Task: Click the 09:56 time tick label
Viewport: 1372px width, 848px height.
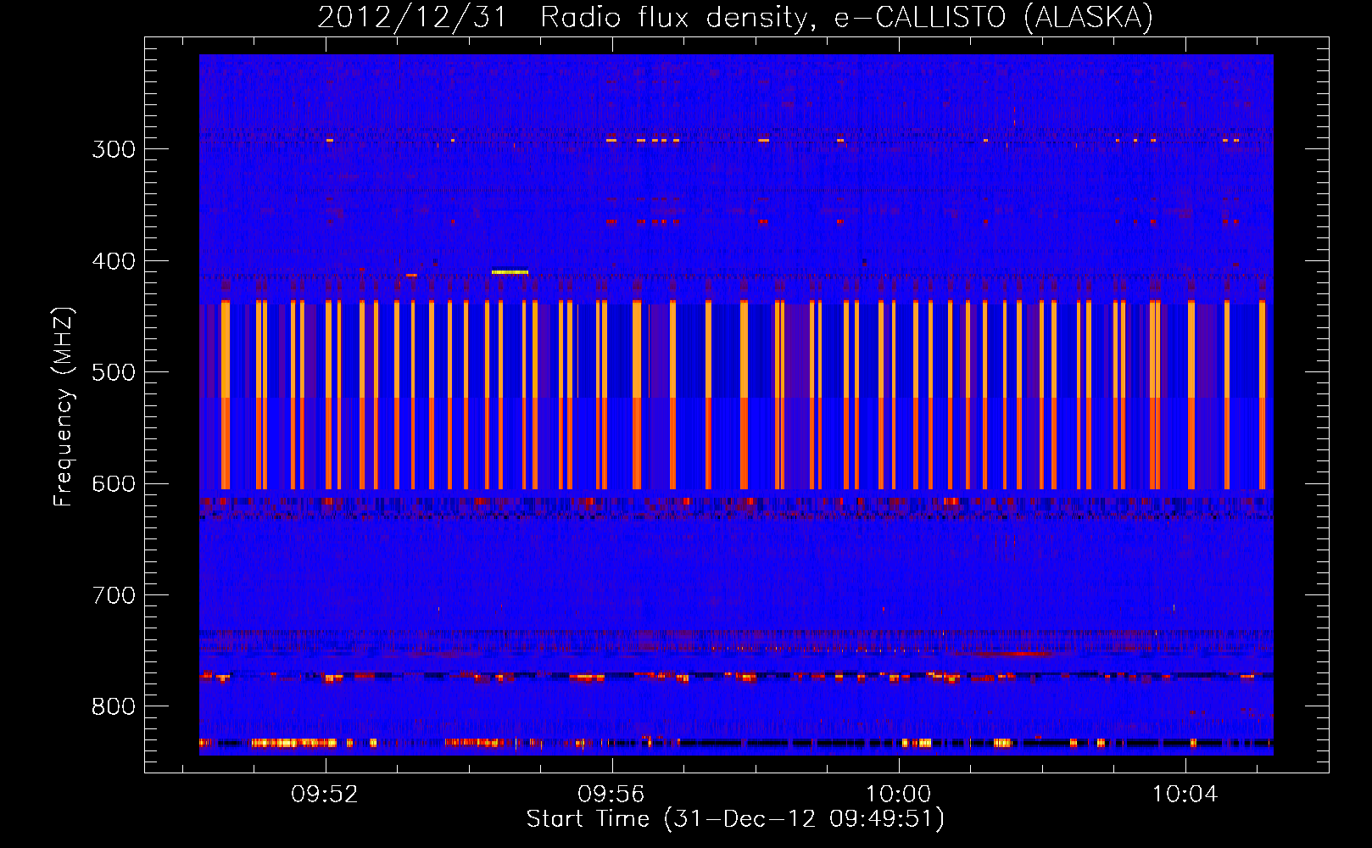Action: click(x=611, y=795)
